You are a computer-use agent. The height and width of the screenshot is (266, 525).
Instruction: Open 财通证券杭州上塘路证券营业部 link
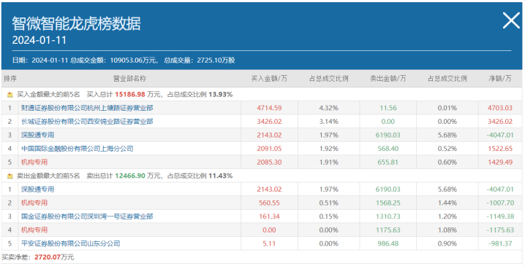click(x=87, y=108)
